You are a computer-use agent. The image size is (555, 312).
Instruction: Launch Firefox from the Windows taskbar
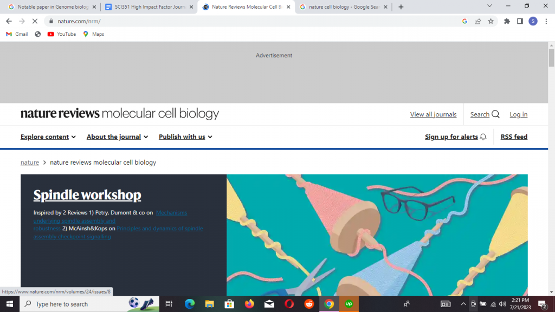pos(249,304)
